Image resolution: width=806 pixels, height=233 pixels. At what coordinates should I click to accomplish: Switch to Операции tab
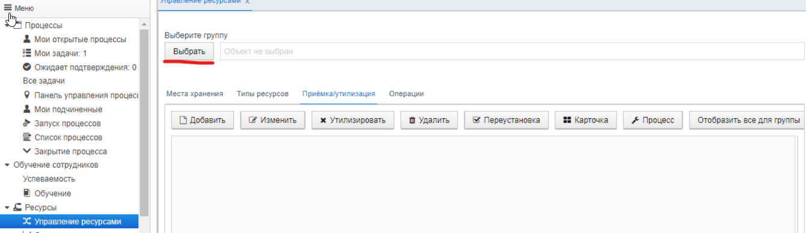407,94
